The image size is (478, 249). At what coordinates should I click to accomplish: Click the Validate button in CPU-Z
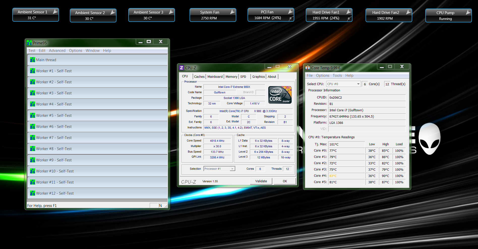(261, 181)
